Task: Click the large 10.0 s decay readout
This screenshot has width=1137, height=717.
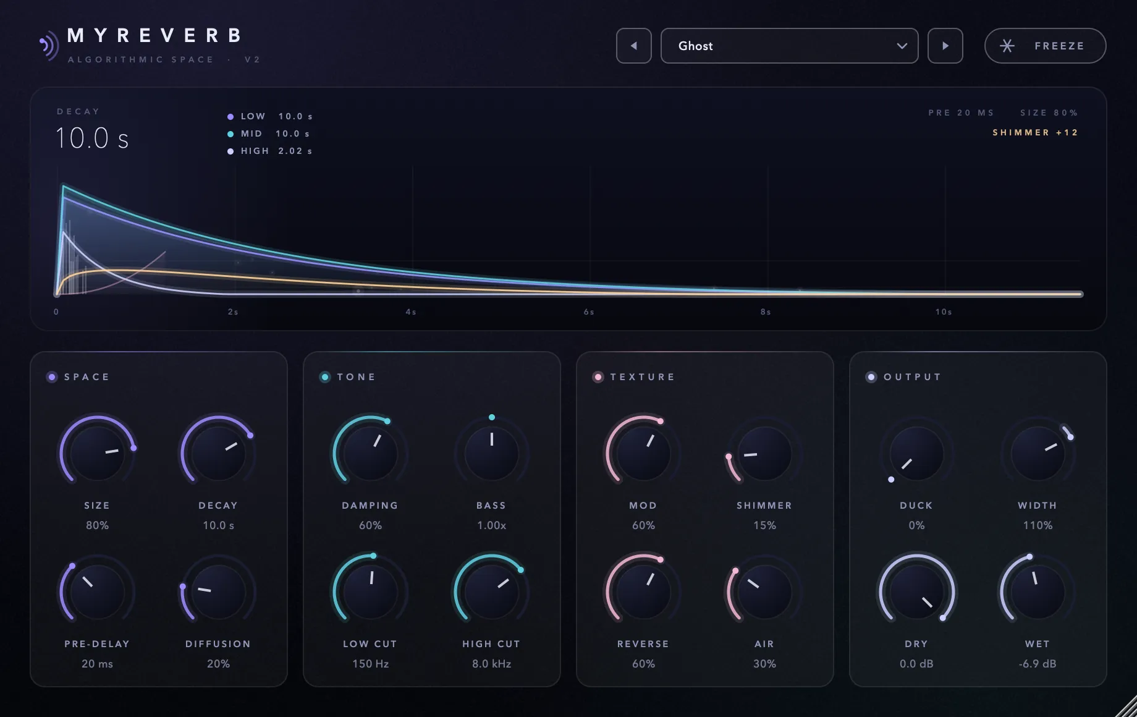Action: tap(92, 138)
